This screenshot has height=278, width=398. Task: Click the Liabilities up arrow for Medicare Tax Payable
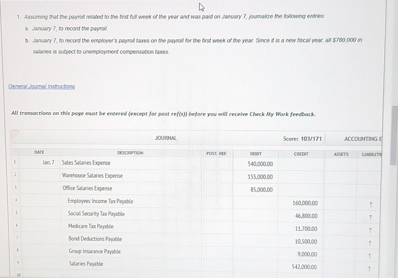point(370,230)
